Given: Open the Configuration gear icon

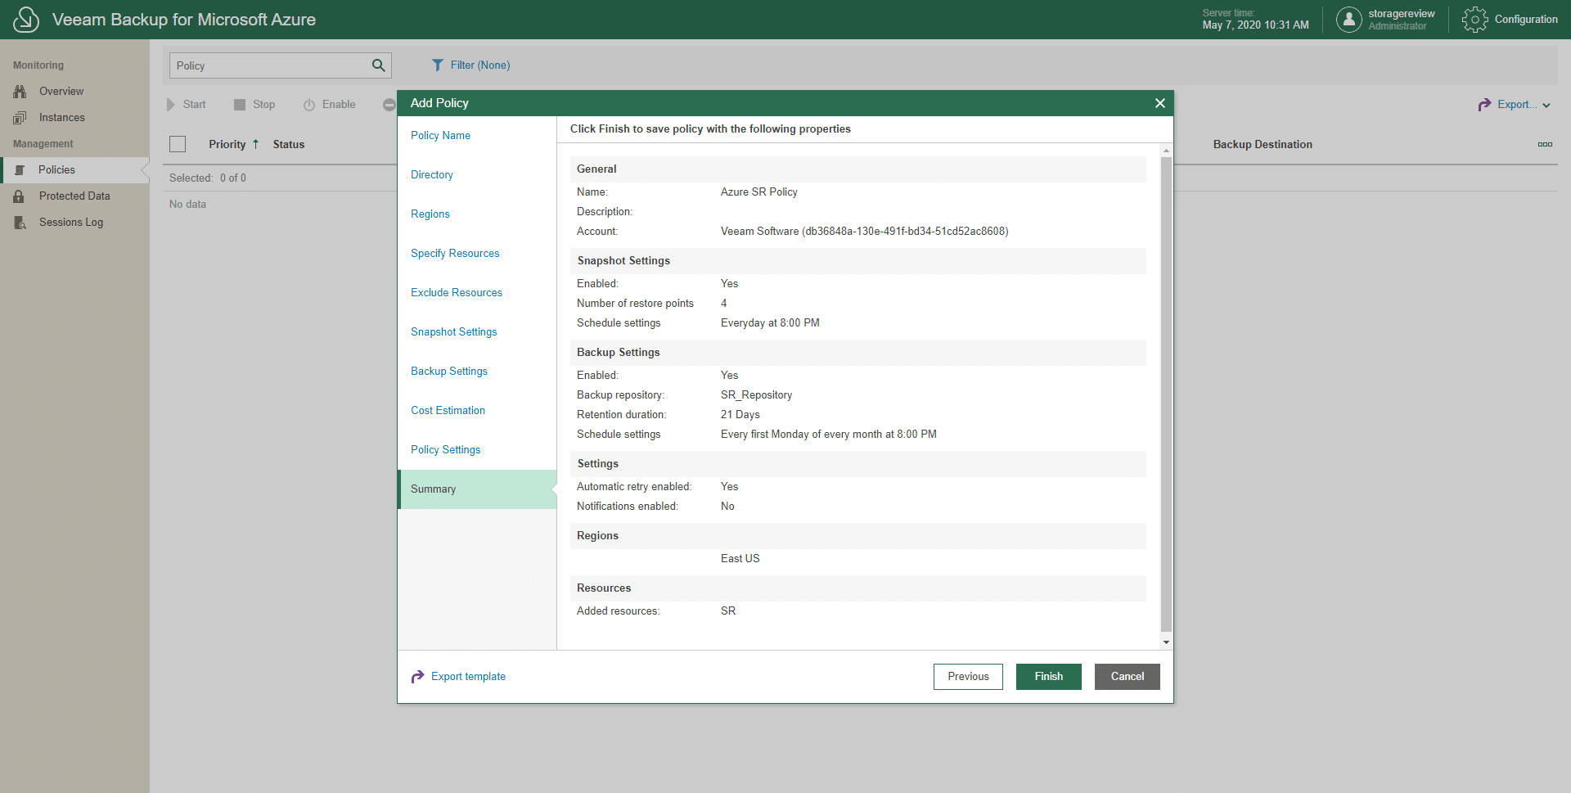Looking at the screenshot, I should 1474,20.
